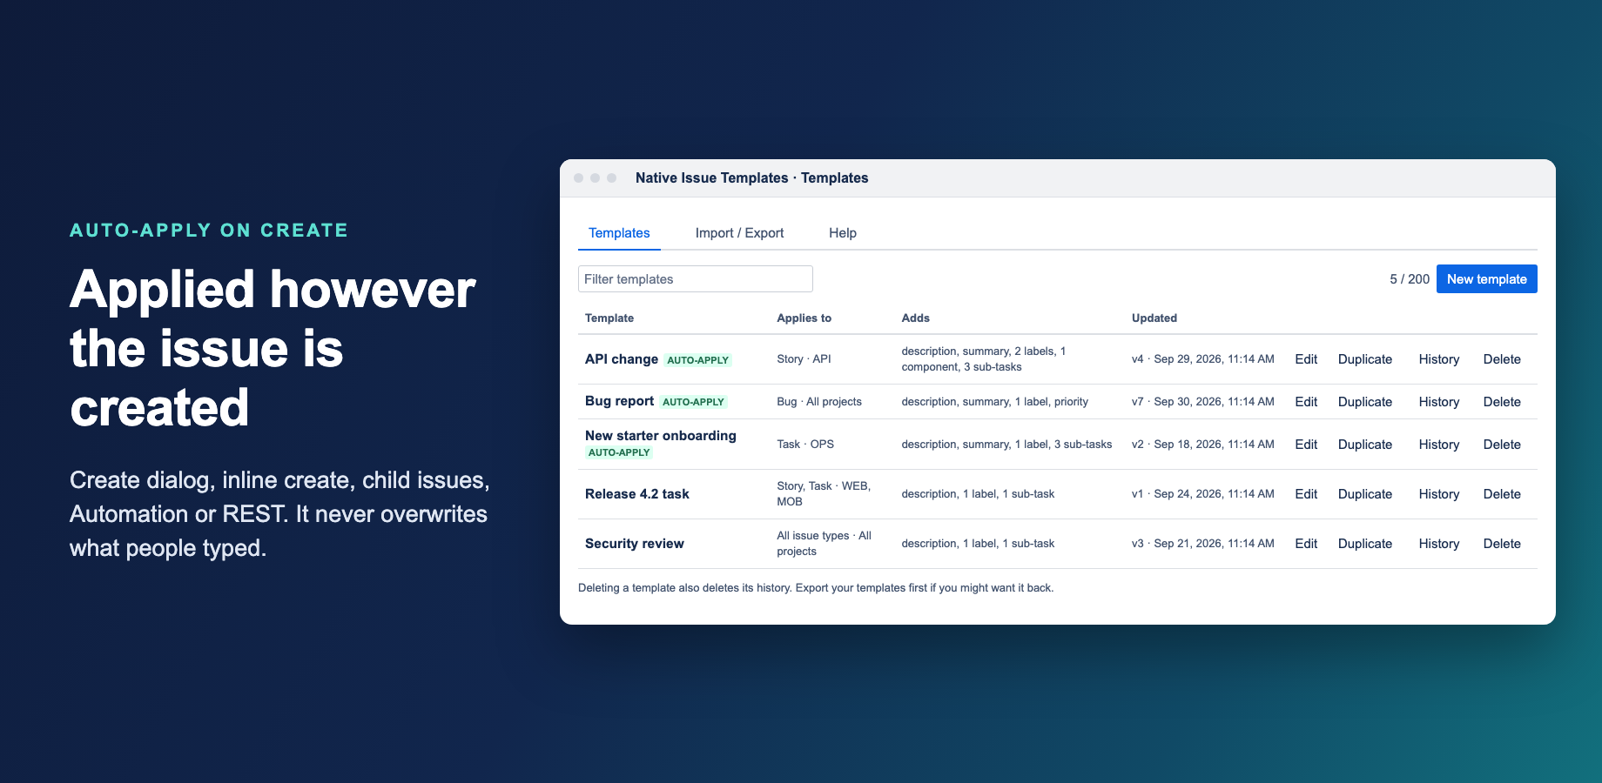Select the New starter onboarding name
Viewport: 1602px width, 783px height.
661,436
